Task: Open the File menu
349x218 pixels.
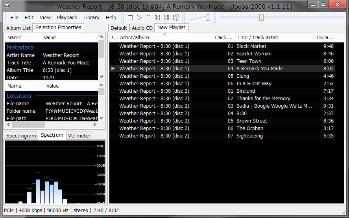Action: point(15,18)
